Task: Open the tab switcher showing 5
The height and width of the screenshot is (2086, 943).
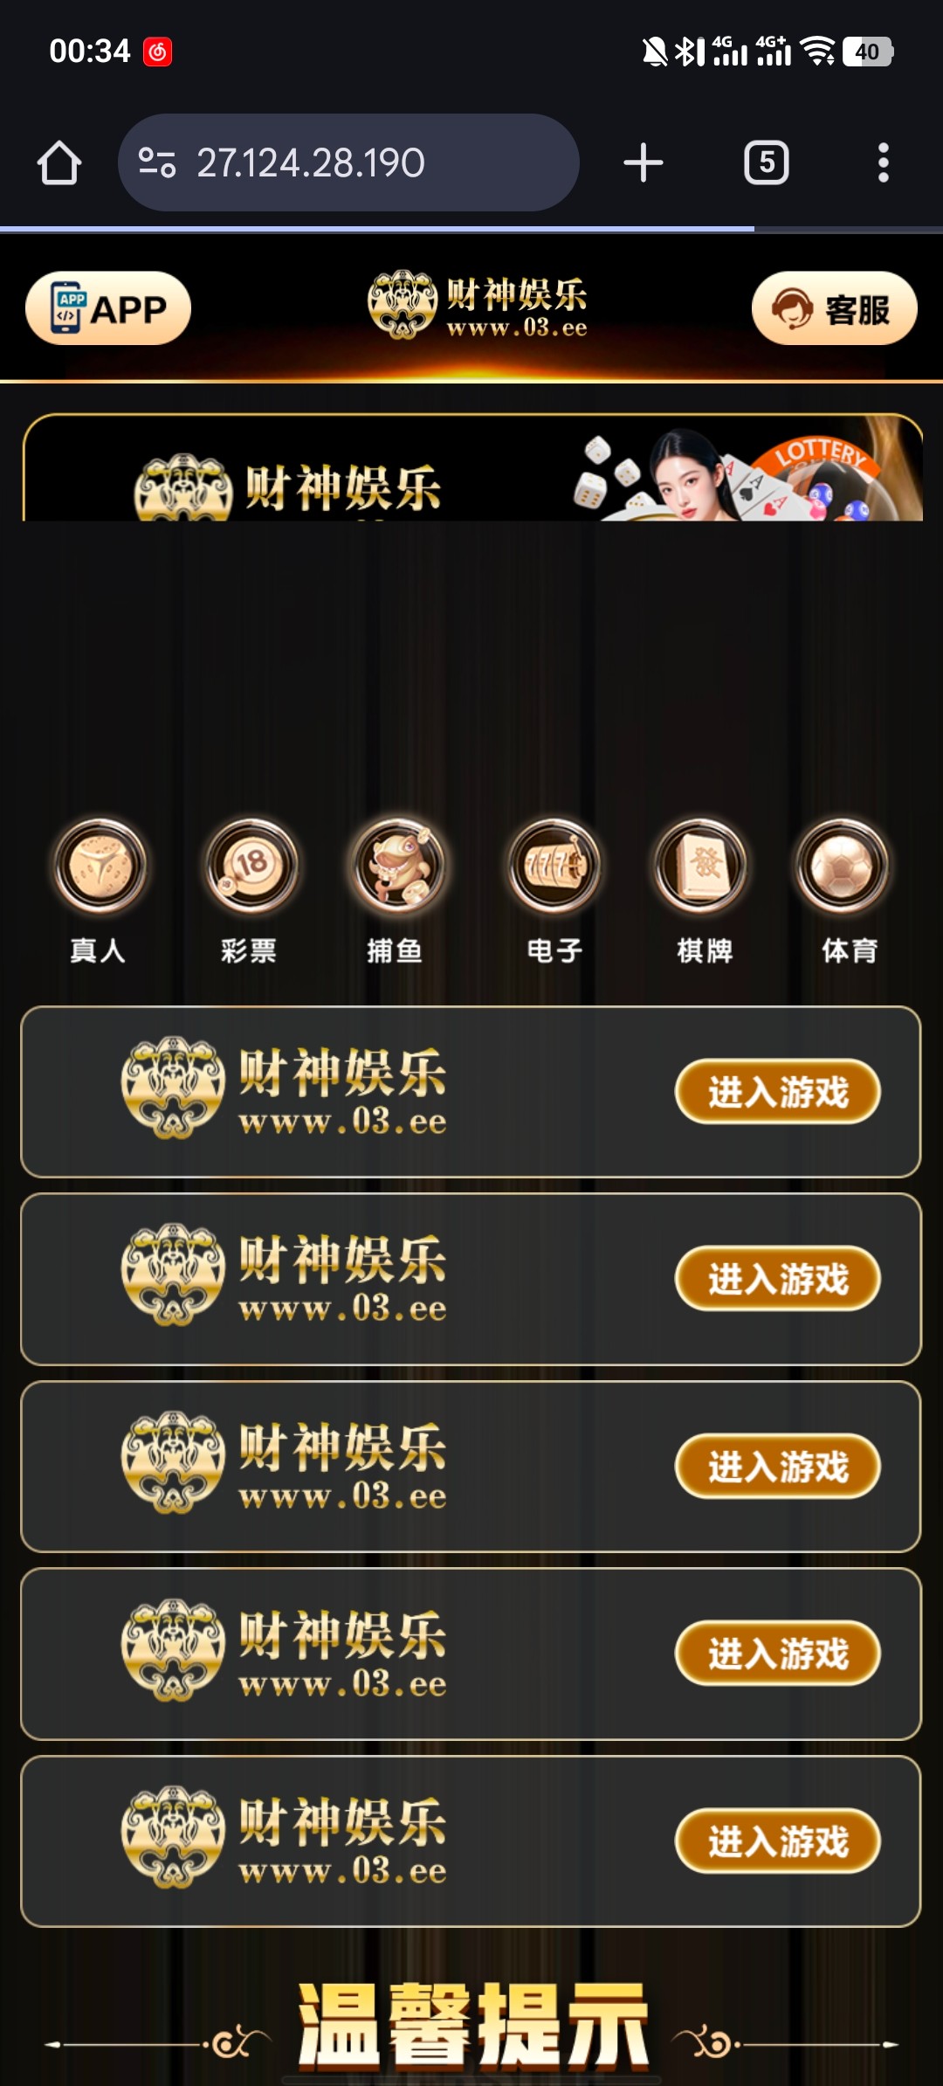Action: click(767, 163)
